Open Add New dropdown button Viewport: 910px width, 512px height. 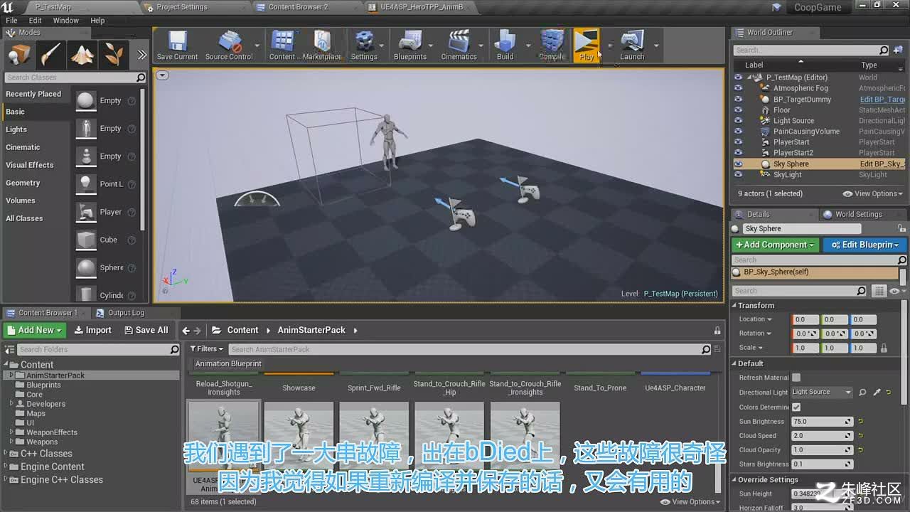pyautogui.click(x=35, y=330)
